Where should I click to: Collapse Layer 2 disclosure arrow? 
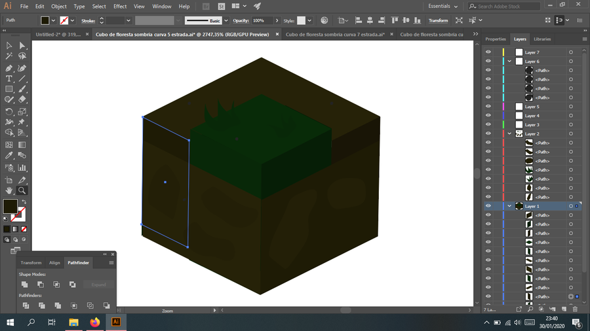point(509,133)
